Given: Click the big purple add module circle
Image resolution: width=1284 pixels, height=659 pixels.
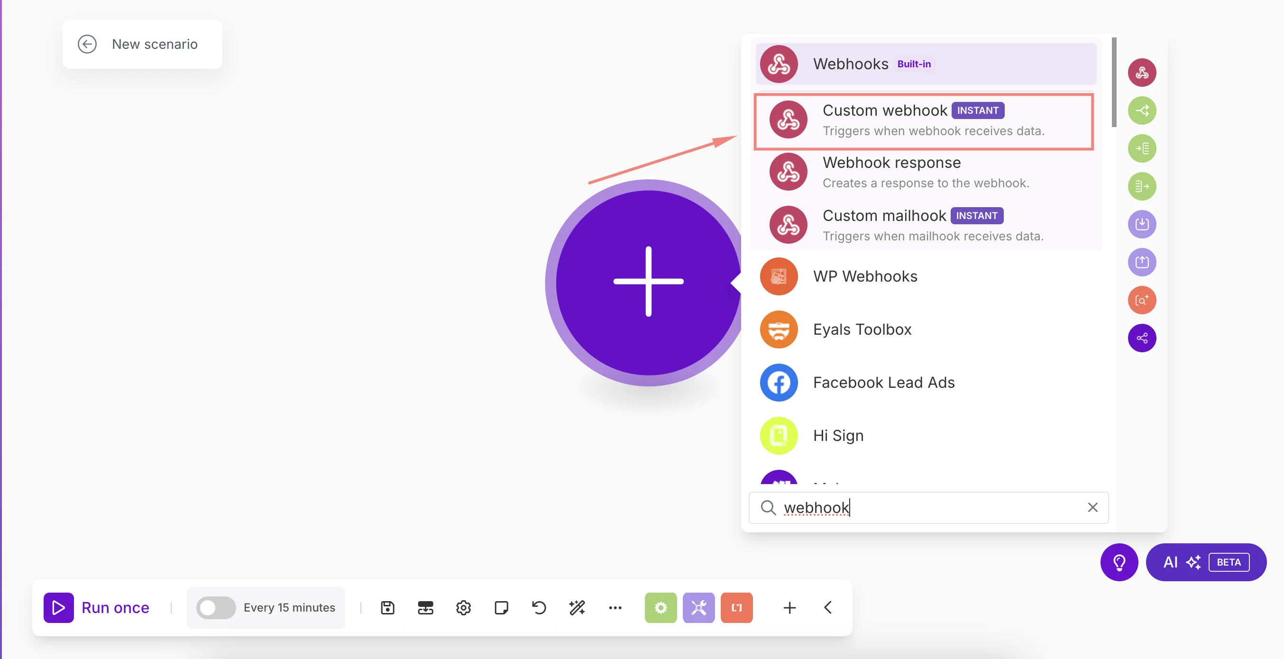Looking at the screenshot, I should [648, 282].
